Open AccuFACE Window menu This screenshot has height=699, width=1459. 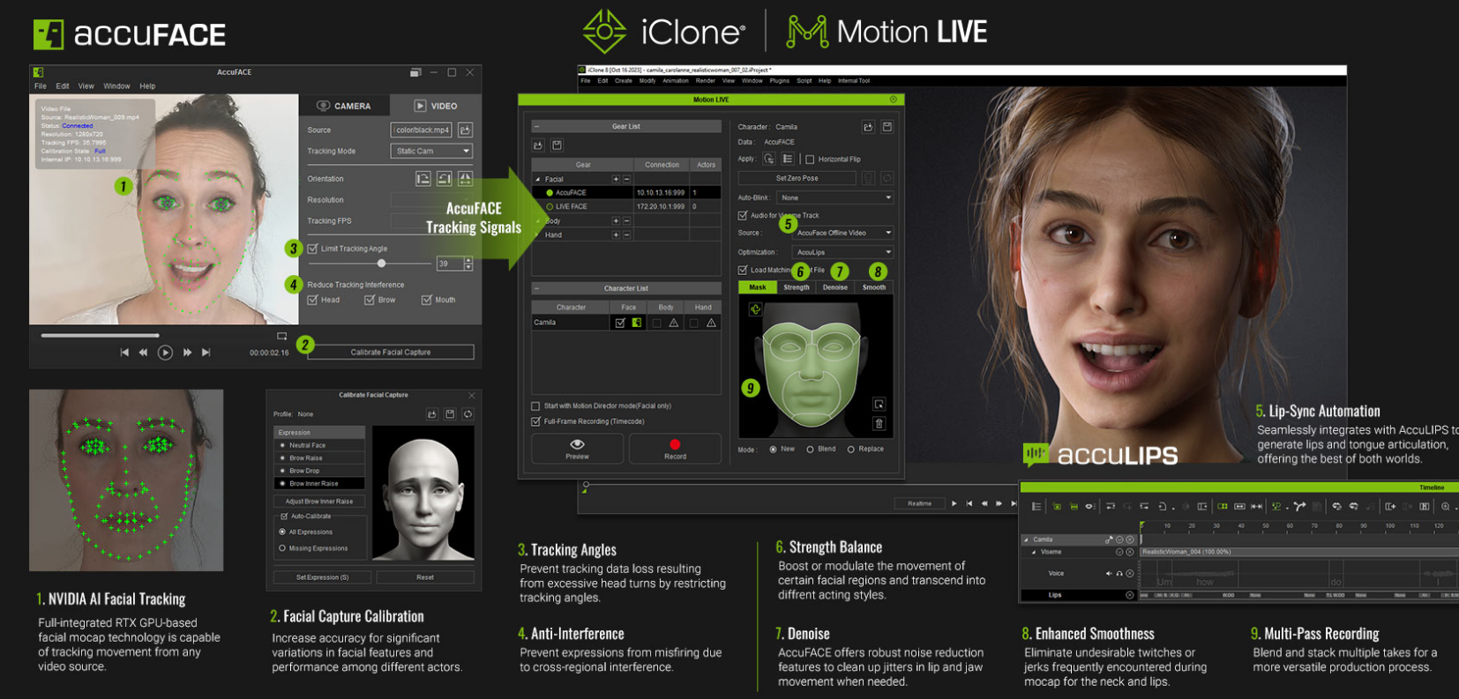click(x=116, y=86)
